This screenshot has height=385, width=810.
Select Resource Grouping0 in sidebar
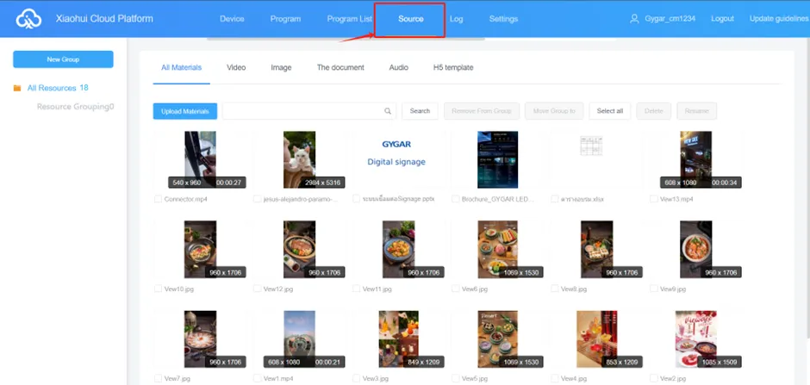click(x=76, y=107)
